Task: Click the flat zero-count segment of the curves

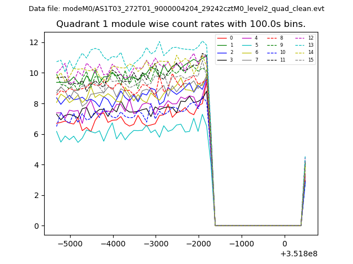Action: pyautogui.click(x=258, y=225)
